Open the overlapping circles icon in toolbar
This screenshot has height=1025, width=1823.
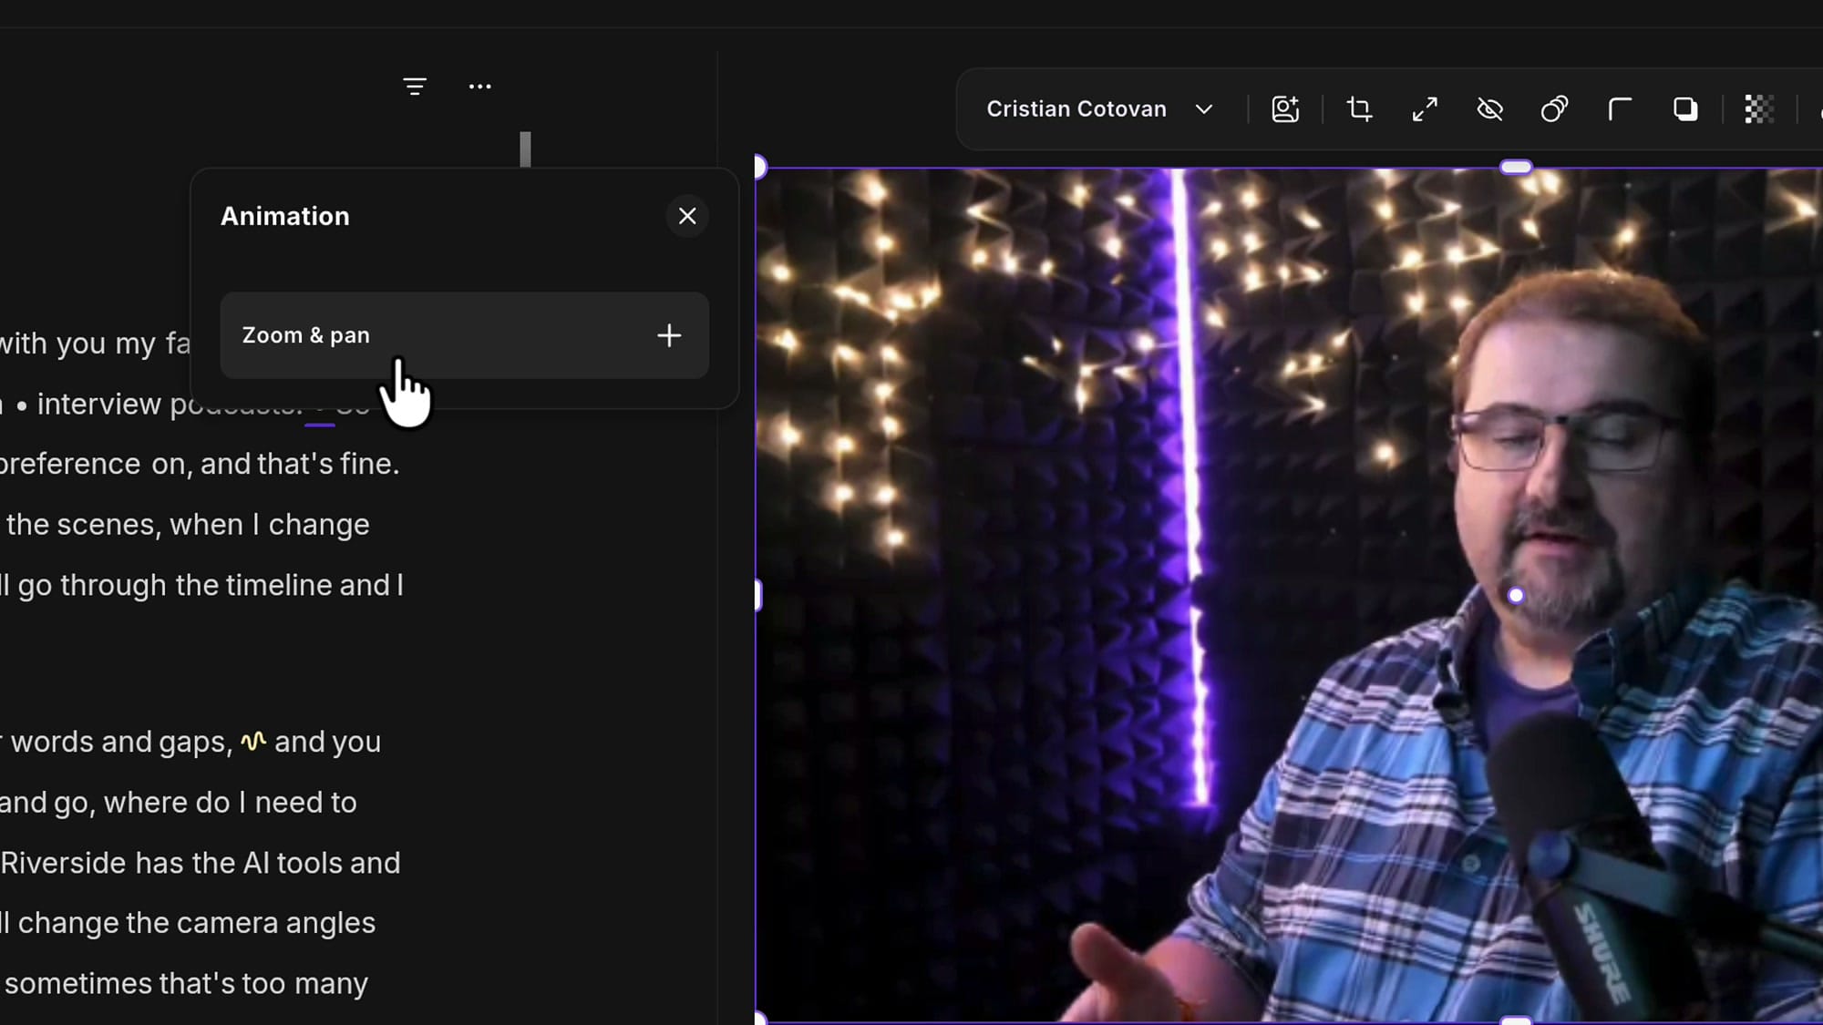pos(1554,109)
